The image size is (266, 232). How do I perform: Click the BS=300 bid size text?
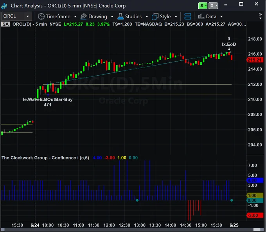(x=195, y=24)
